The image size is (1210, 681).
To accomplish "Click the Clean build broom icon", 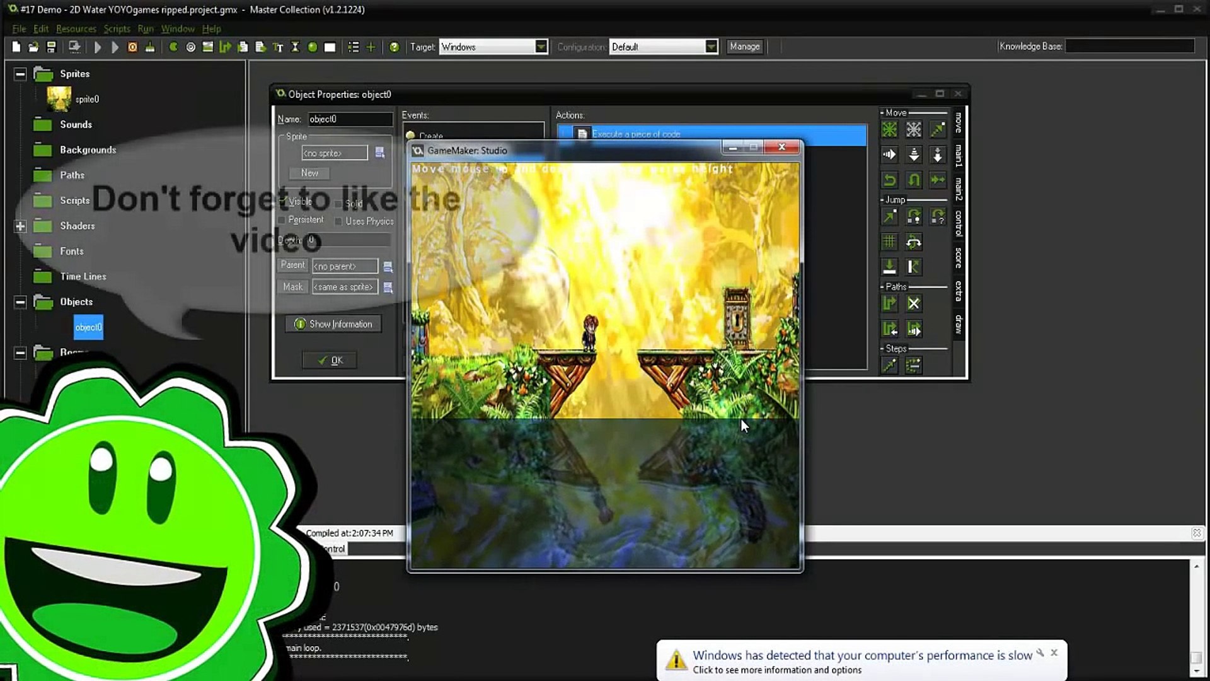I will click(150, 47).
